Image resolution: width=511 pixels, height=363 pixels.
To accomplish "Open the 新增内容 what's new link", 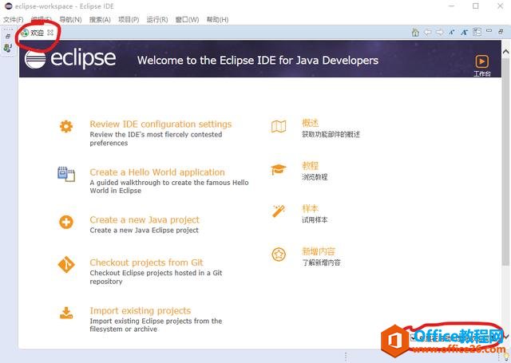I will point(319,251).
